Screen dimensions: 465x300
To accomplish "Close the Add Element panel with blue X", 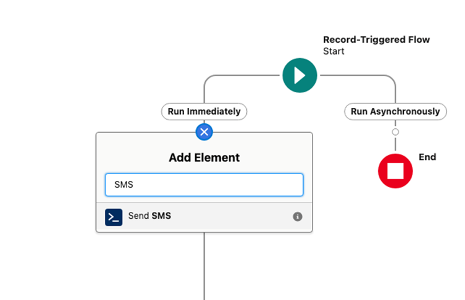I will (x=204, y=131).
